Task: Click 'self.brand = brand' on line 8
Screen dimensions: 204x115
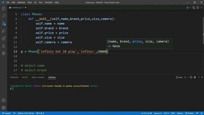Action: coord(52,28)
